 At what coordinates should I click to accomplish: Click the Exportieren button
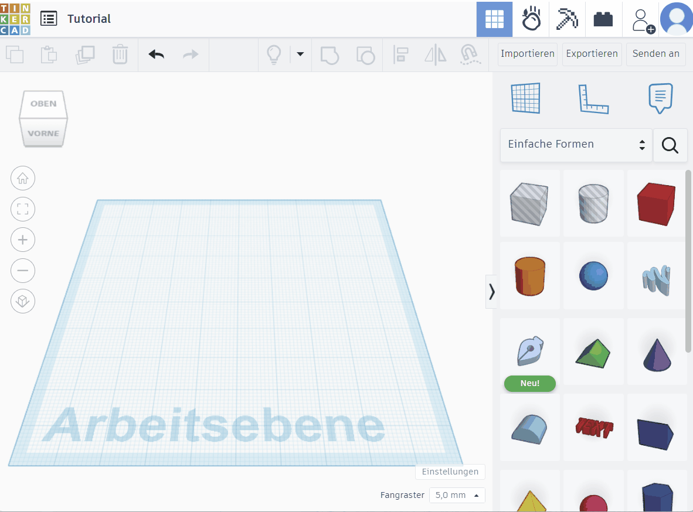click(592, 54)
